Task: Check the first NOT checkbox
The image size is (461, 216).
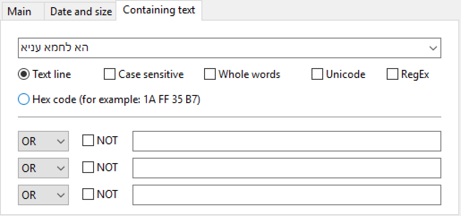Action: [88, 140]
